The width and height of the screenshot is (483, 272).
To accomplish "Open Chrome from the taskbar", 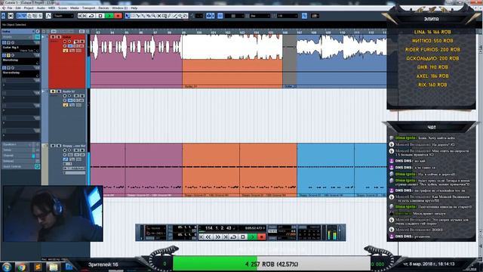I will point(22,267).
